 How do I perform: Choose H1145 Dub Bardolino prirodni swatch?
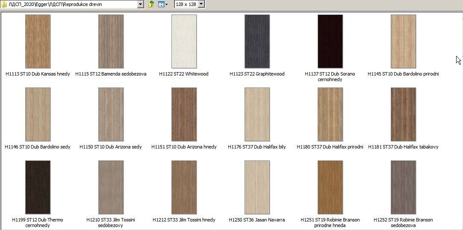pyautogui.click(x=403, y=41)
